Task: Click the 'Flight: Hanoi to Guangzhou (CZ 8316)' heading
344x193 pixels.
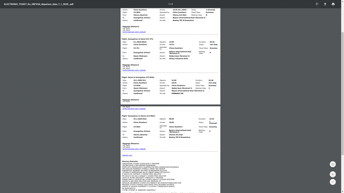Action: coord(138,77)
